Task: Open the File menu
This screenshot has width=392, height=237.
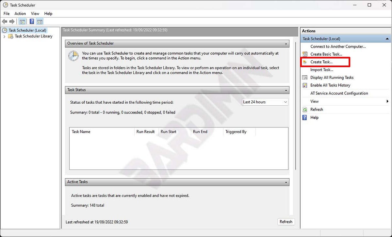Action: click(x=6, y=13)
